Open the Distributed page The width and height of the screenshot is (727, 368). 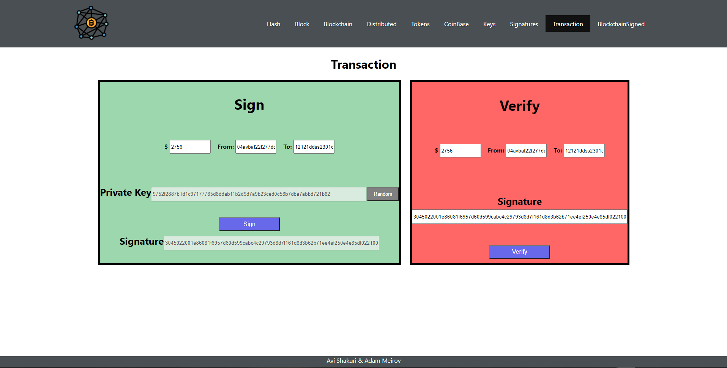[381, 24]
